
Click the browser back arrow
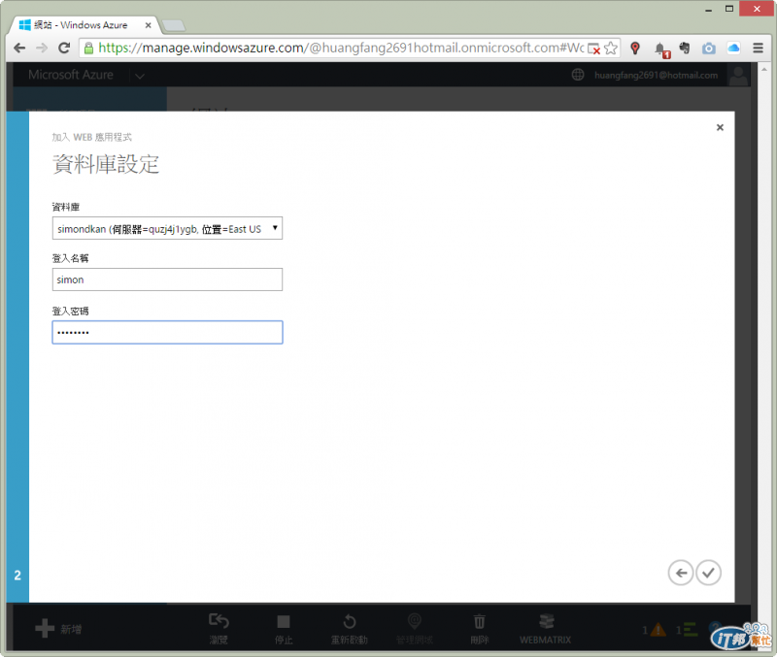[19, 48]
